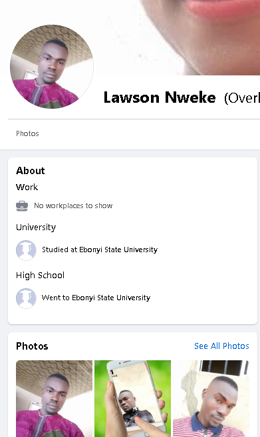
Task: Click the Photos card heading
Action: click(32, 346)
